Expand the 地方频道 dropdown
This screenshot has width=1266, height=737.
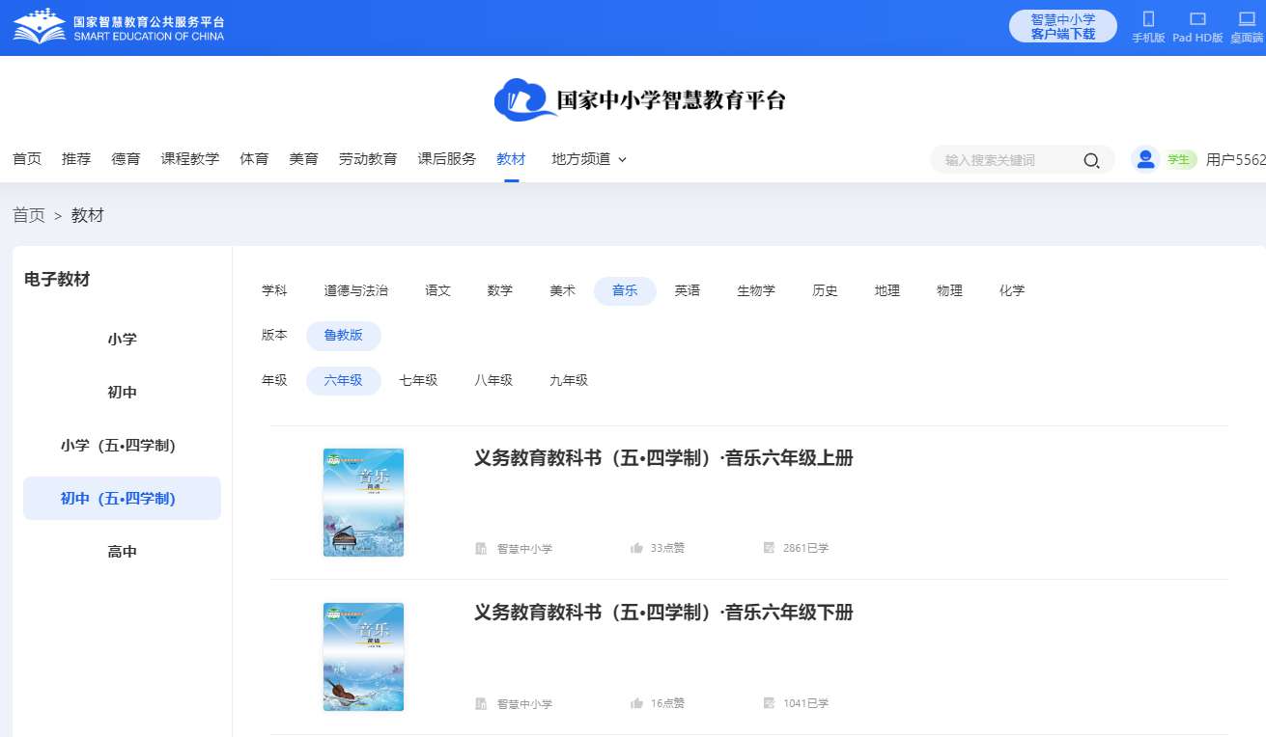click(x=589, y=159)
